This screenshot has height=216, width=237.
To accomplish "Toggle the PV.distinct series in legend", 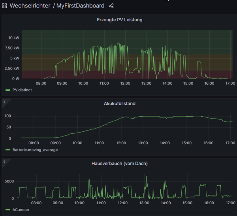I will (x=22, y=90).
